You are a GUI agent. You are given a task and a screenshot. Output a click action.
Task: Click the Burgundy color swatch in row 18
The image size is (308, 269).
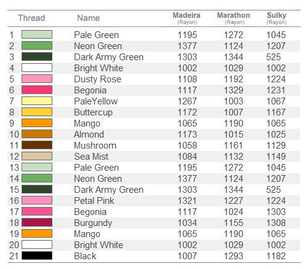pos(37,222)
